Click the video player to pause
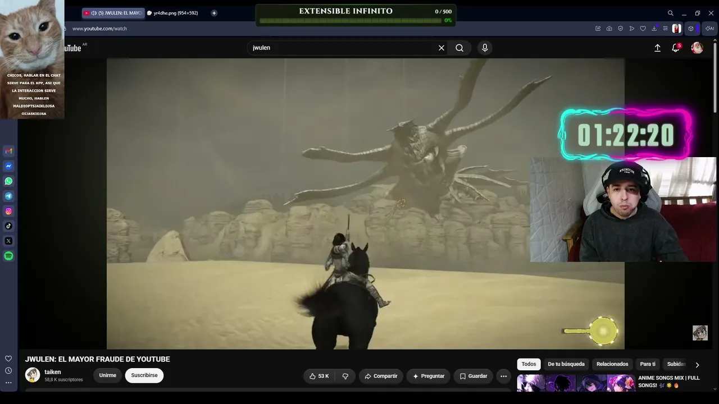Image resolution: width=719 pixels, height=404 pixels. coord(366,204)
